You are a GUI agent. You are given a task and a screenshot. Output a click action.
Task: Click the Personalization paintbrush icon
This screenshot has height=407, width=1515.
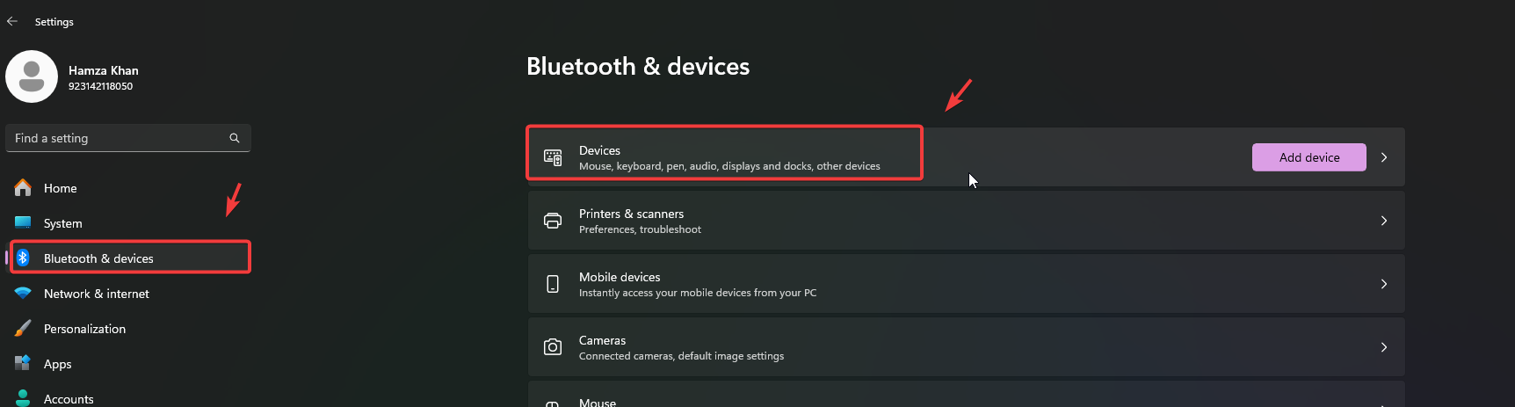tap(23, 329)
